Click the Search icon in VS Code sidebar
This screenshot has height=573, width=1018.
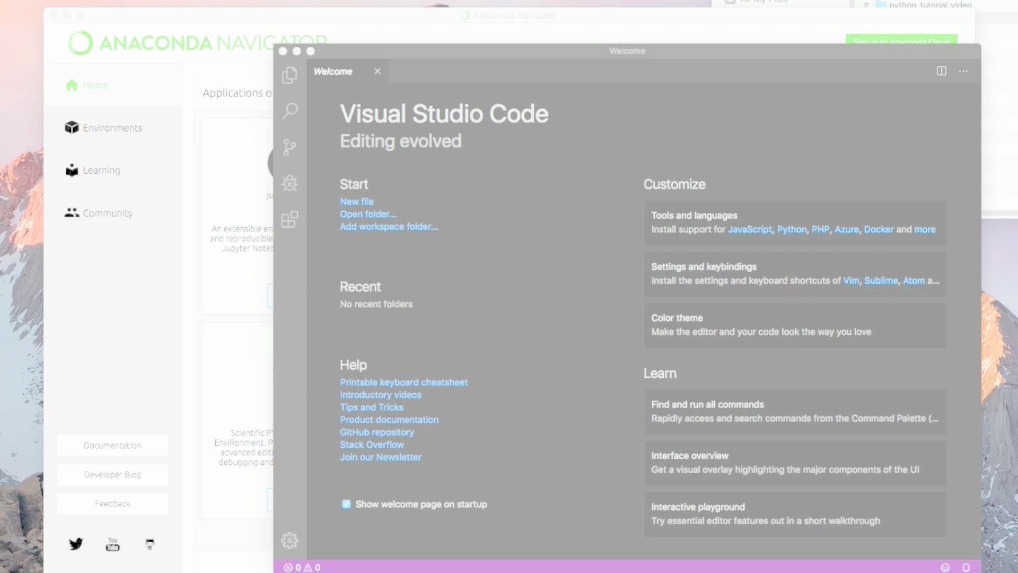[x=290, y=111]
